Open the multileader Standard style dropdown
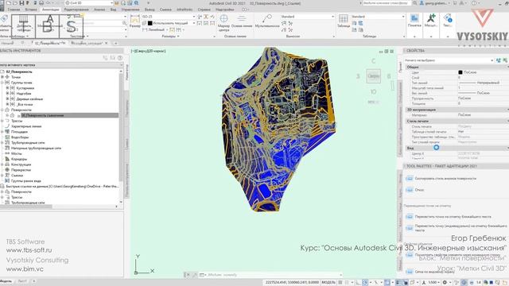 308,17
